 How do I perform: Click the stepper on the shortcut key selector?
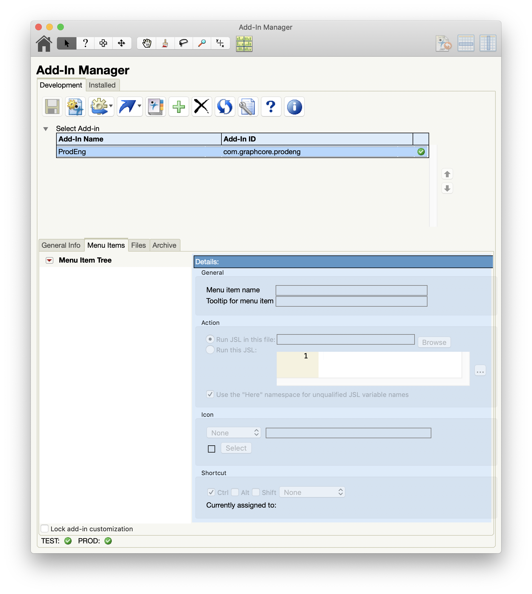tap(340, 492)
